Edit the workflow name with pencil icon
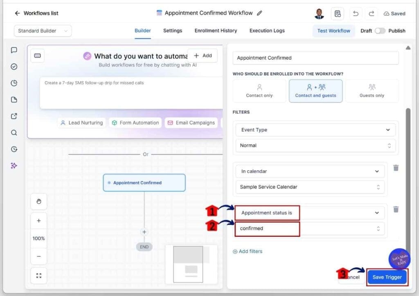Viewport: 419px width, 296px height. [x=259, y=13]
